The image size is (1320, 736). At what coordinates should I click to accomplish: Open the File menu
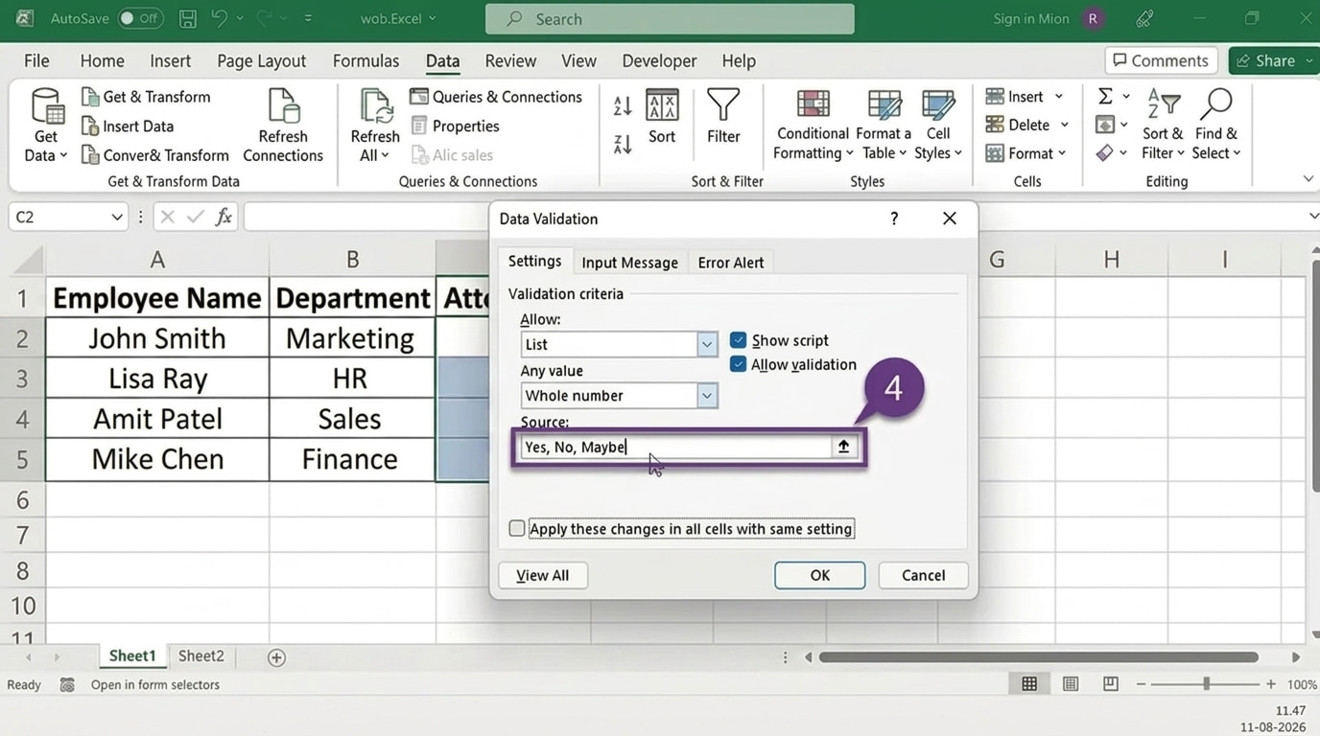click(36, 60)
